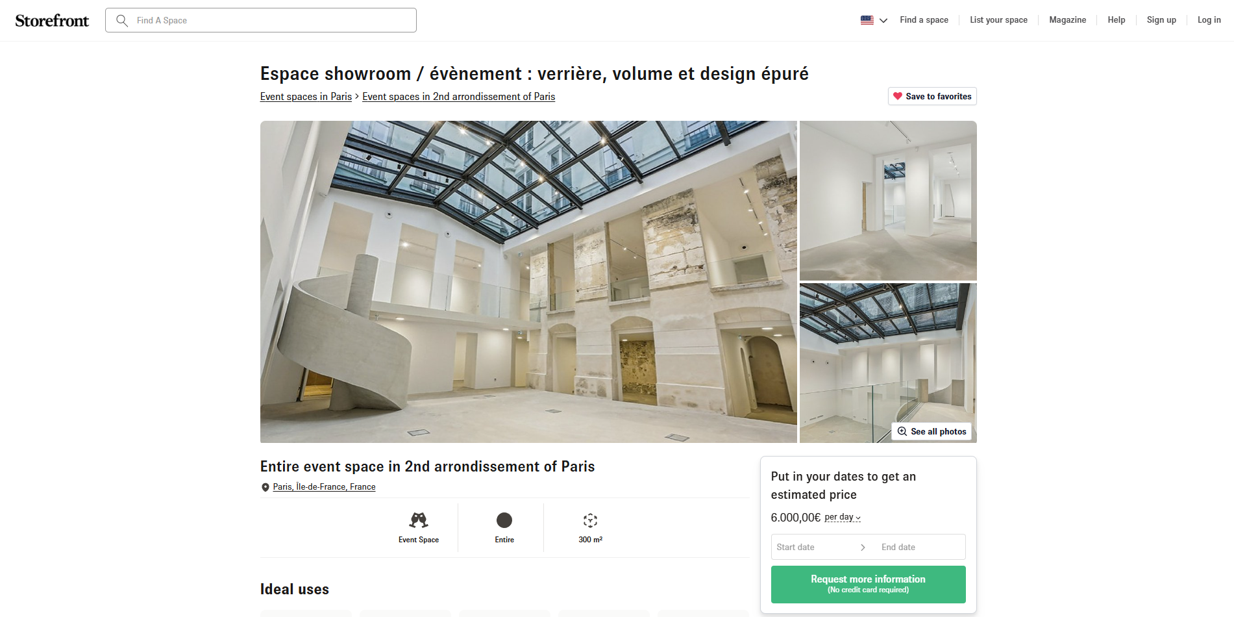This screenshot has width=1234, height=617.
Task: Click the Event Space champagne glasses icon
Action: [419, 520]
